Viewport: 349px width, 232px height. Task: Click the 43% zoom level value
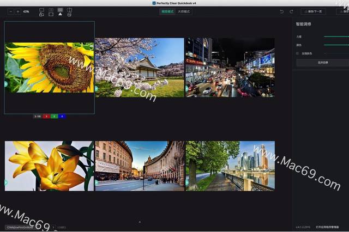[26, 11]
